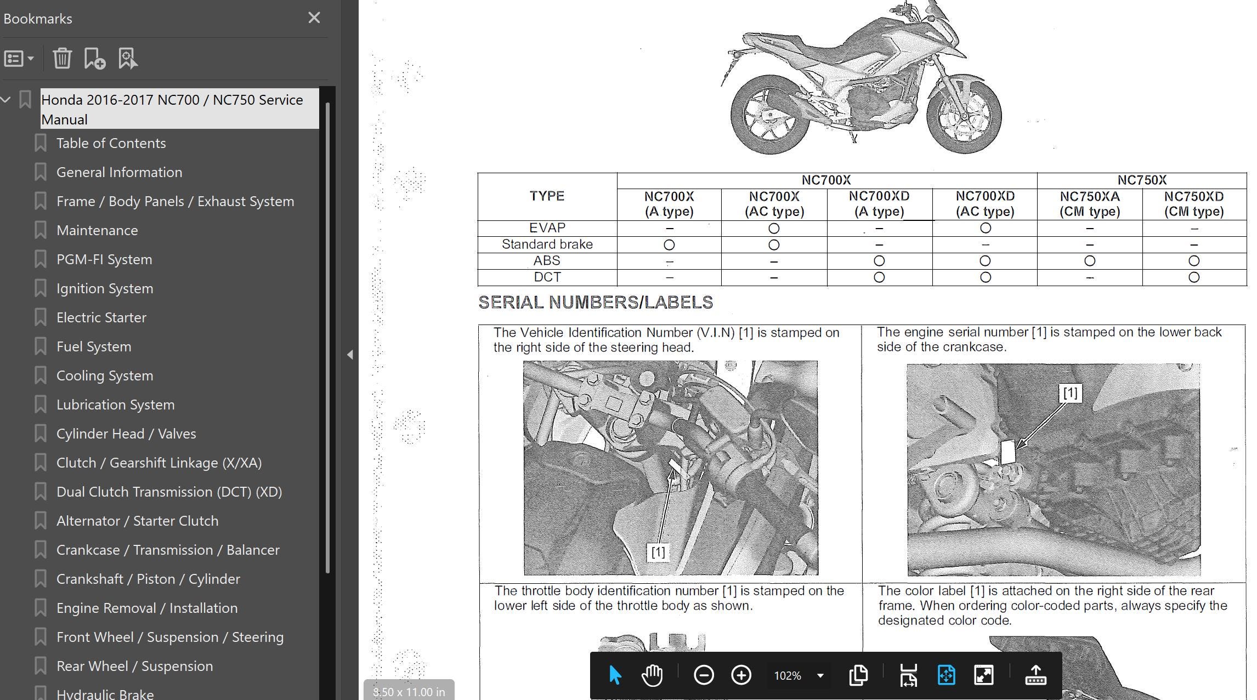The width and height of the screenshot is (1257, 700).
Task: Click the page display copy icon
Action: click(x=858, y=675)
